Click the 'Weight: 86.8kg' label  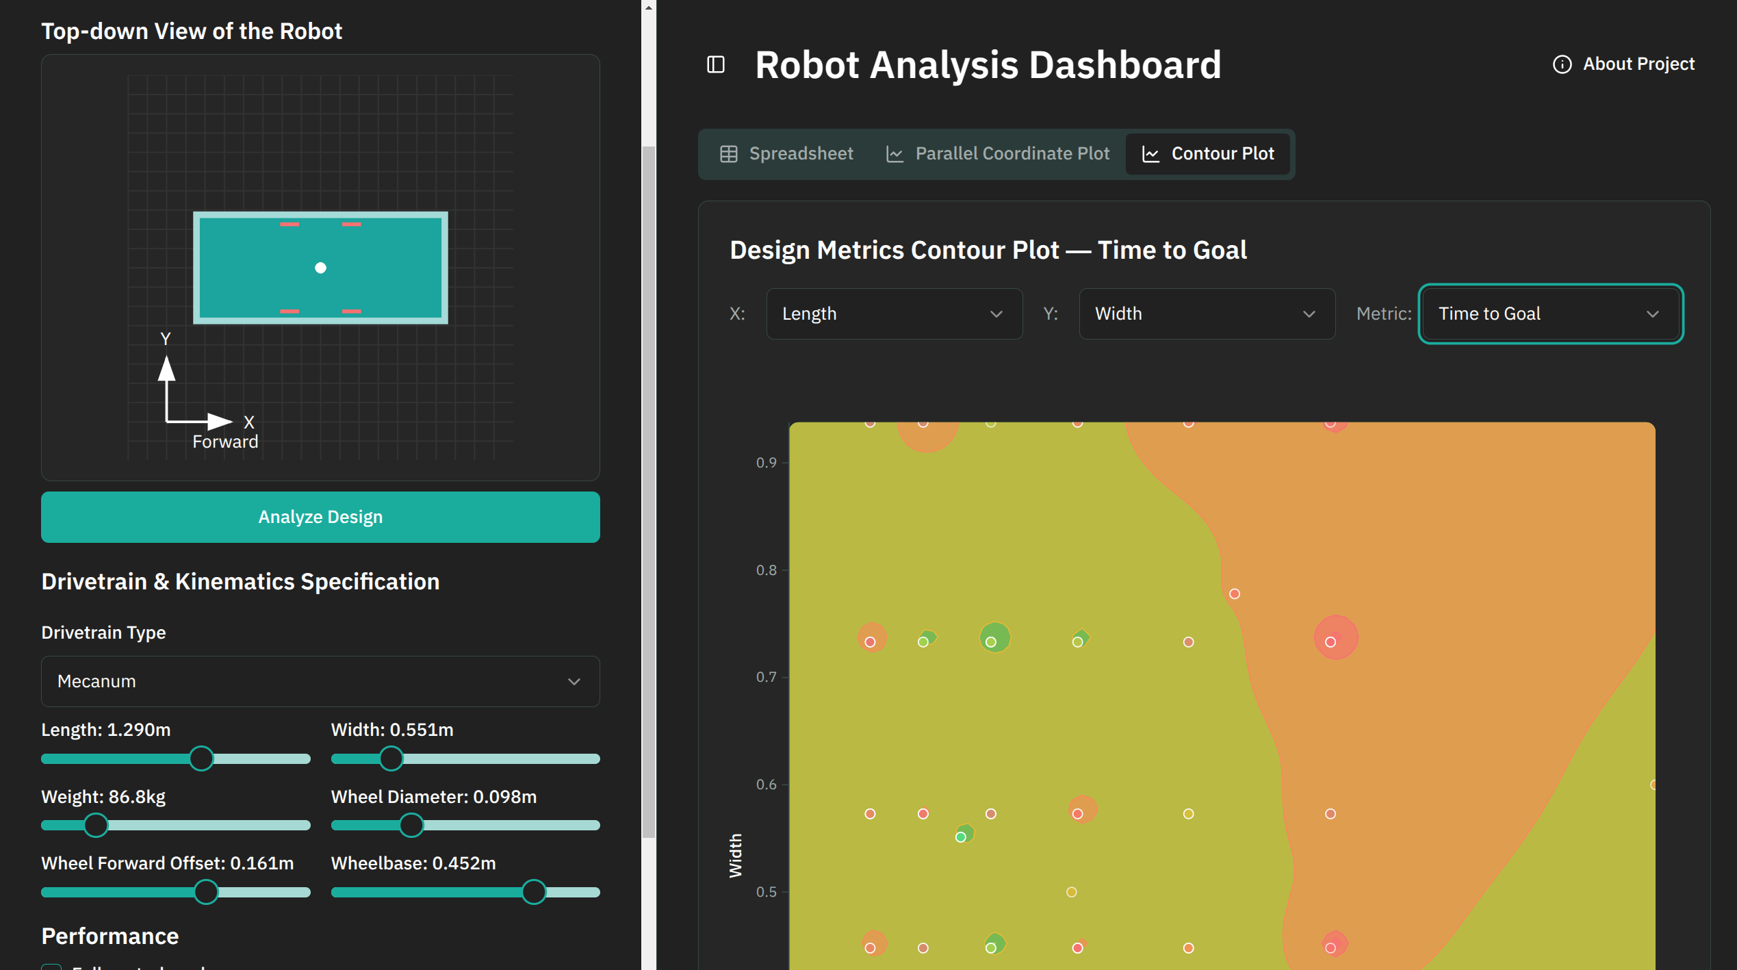103,797
